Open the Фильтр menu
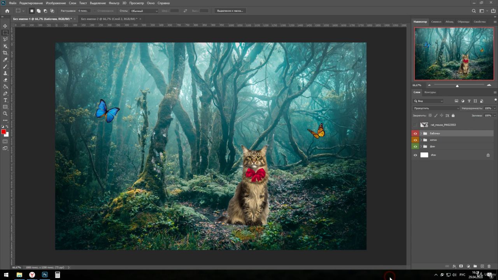Image resolution: width=498 pixels, height=280 pixels. coord(114,3)
